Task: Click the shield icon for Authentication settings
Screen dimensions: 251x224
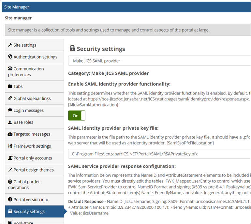Action: [10, 56]
